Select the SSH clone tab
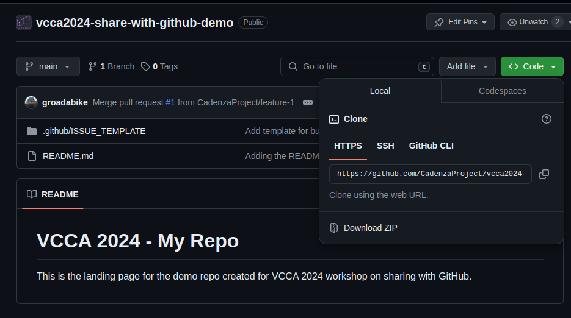The width and height of the screenshot is (571, 318). pyautogui.click(x=385, y=146)
